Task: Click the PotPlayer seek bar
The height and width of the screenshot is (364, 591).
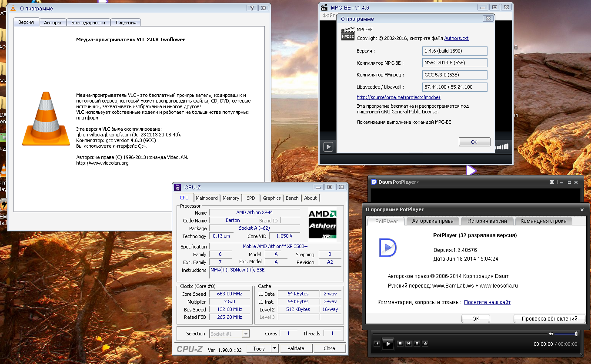Action: pos(459,334)
